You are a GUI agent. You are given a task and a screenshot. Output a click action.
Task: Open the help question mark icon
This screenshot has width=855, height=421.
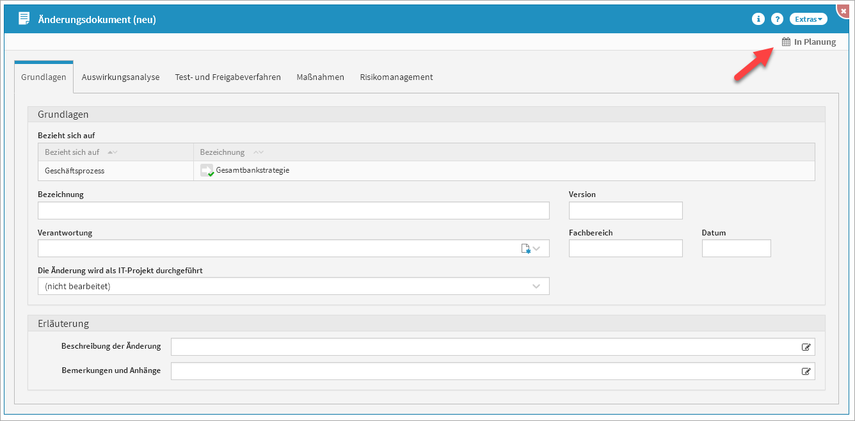tap(777, 19)
